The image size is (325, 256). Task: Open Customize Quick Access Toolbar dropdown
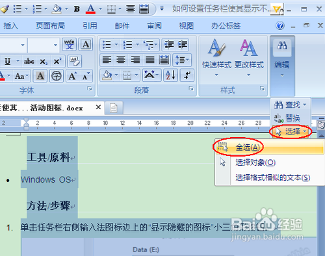(x=162, y=9)
